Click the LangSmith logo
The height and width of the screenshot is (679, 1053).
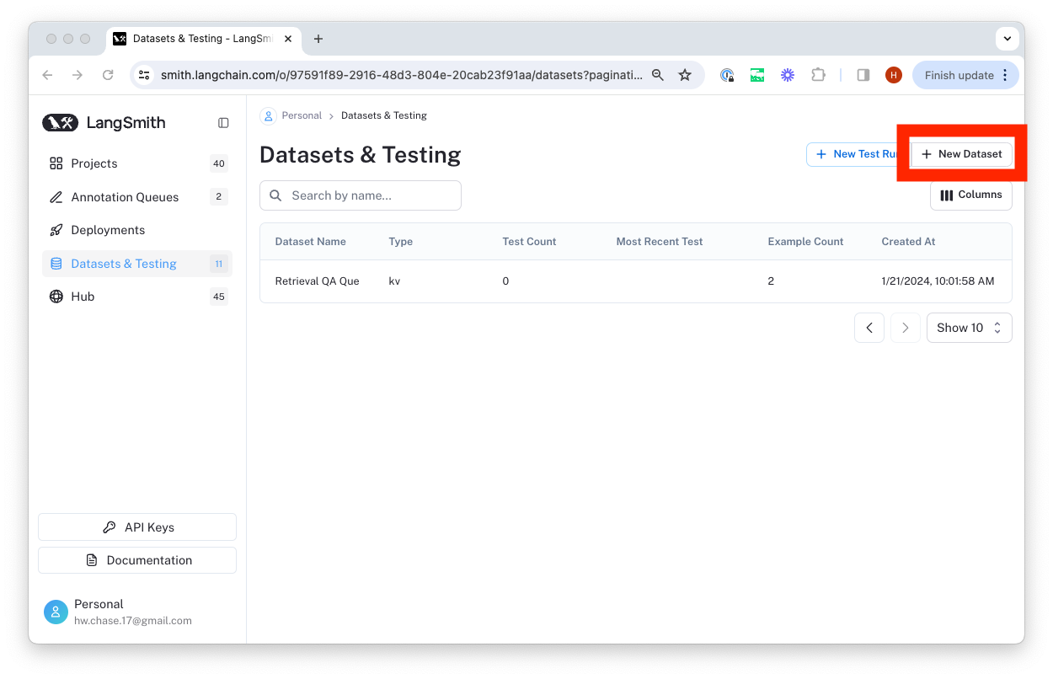pos(104,123)
